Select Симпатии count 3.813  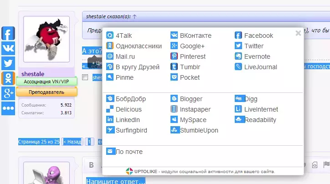click(66, 112)
